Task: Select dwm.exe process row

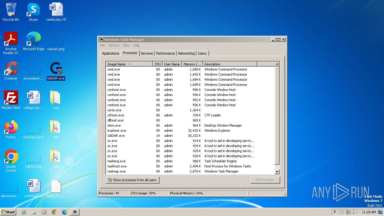Action: tap(190, 125)
